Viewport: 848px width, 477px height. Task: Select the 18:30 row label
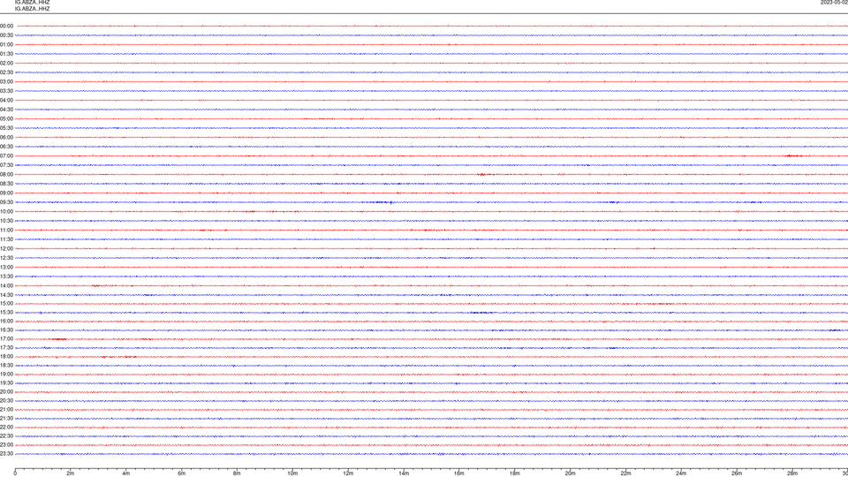(x=6, y=366)
